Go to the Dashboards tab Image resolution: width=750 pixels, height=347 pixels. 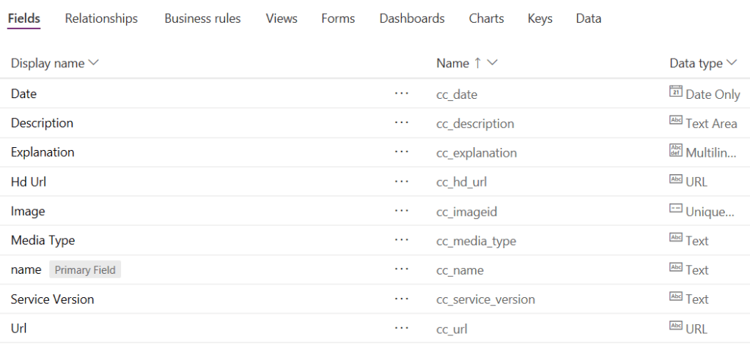click(x=411, y=18)
